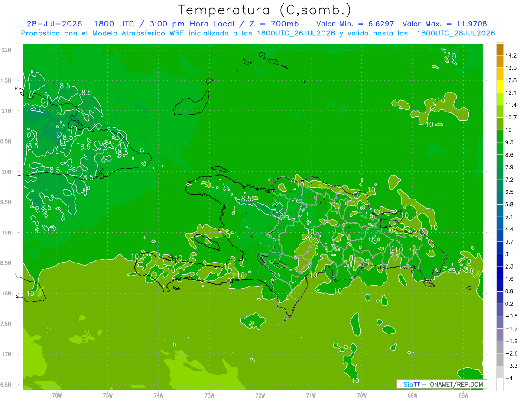Click the 14.2 legend label
Viewport: 520px width, 401px height.
[511, 55]
